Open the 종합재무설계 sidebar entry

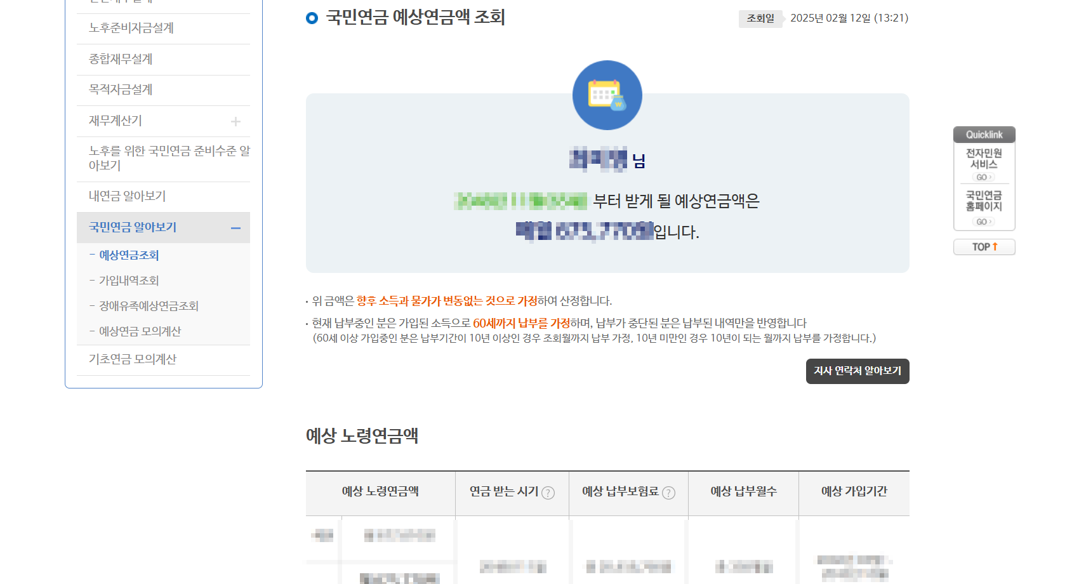click(x=120, y=59)
